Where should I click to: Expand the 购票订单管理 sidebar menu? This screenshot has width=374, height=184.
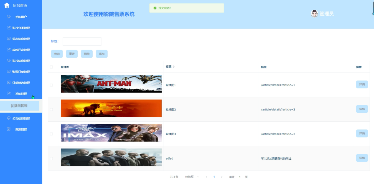[x=21, y=72]
